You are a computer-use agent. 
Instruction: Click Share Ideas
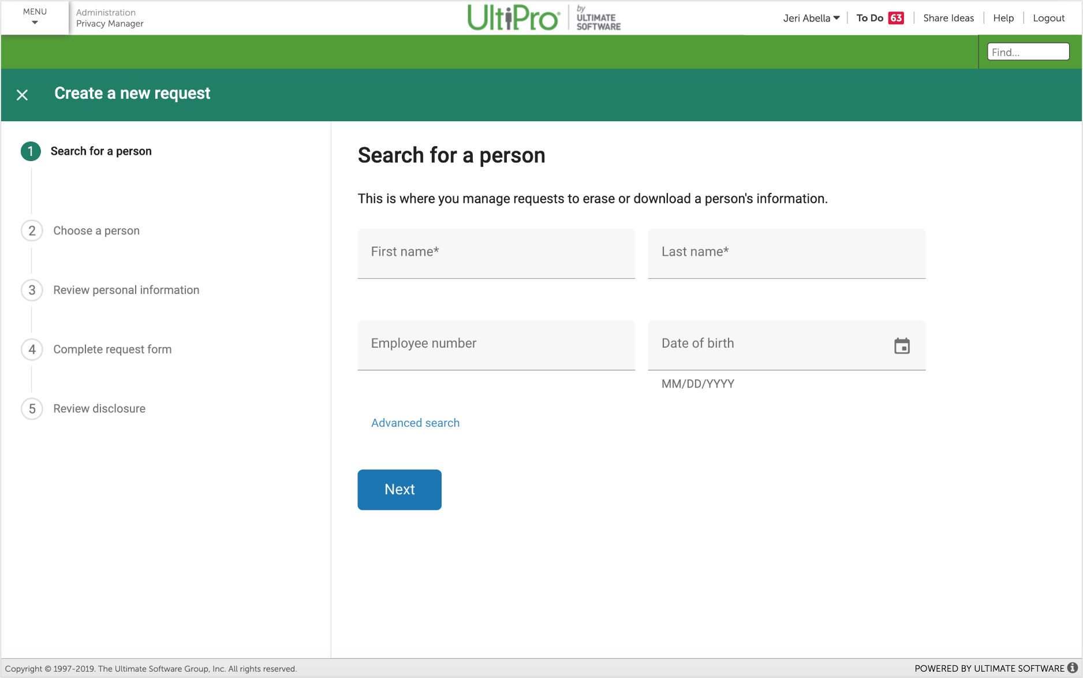[948, 18]
